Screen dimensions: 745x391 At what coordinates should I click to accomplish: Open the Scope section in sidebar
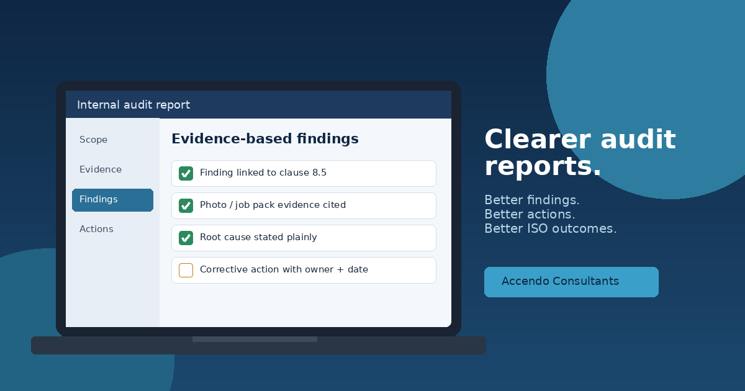[93, 140]
